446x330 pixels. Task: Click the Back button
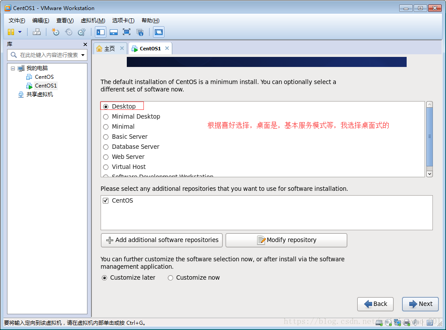pos(375,304)
